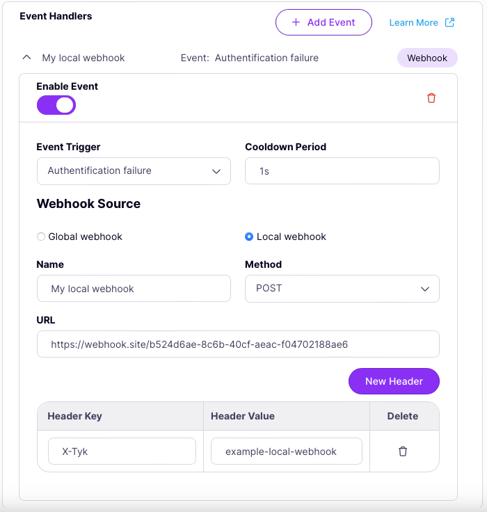The image size is (487, 512).
Task: Collapse the My local webhook handler
Action: tap(26, 58)
